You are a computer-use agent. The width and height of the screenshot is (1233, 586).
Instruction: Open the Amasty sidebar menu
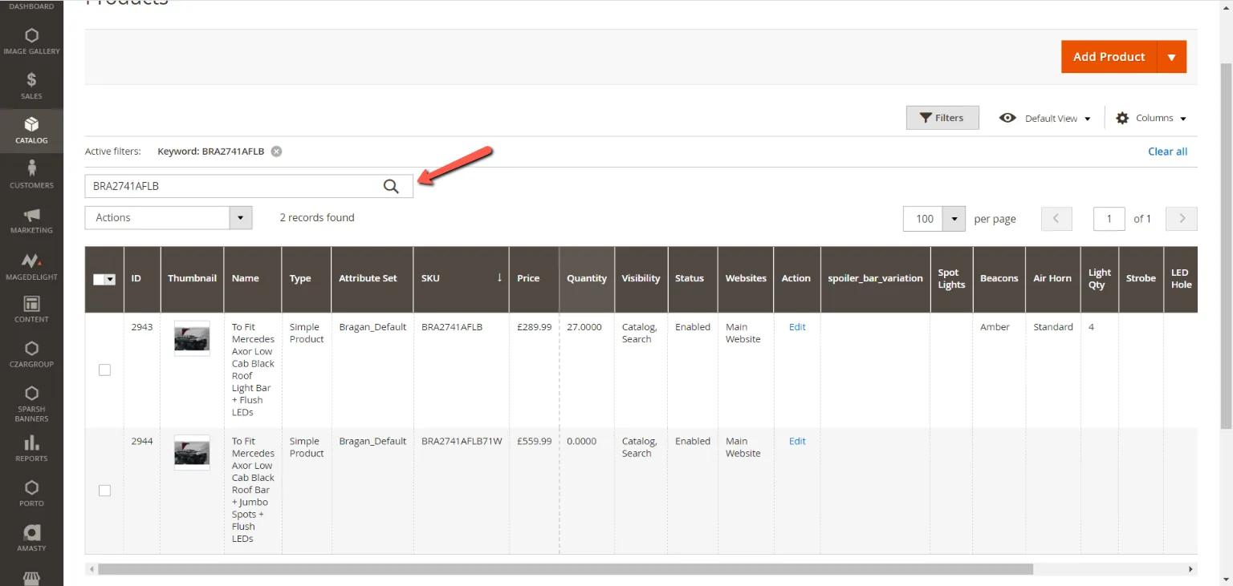31,539
